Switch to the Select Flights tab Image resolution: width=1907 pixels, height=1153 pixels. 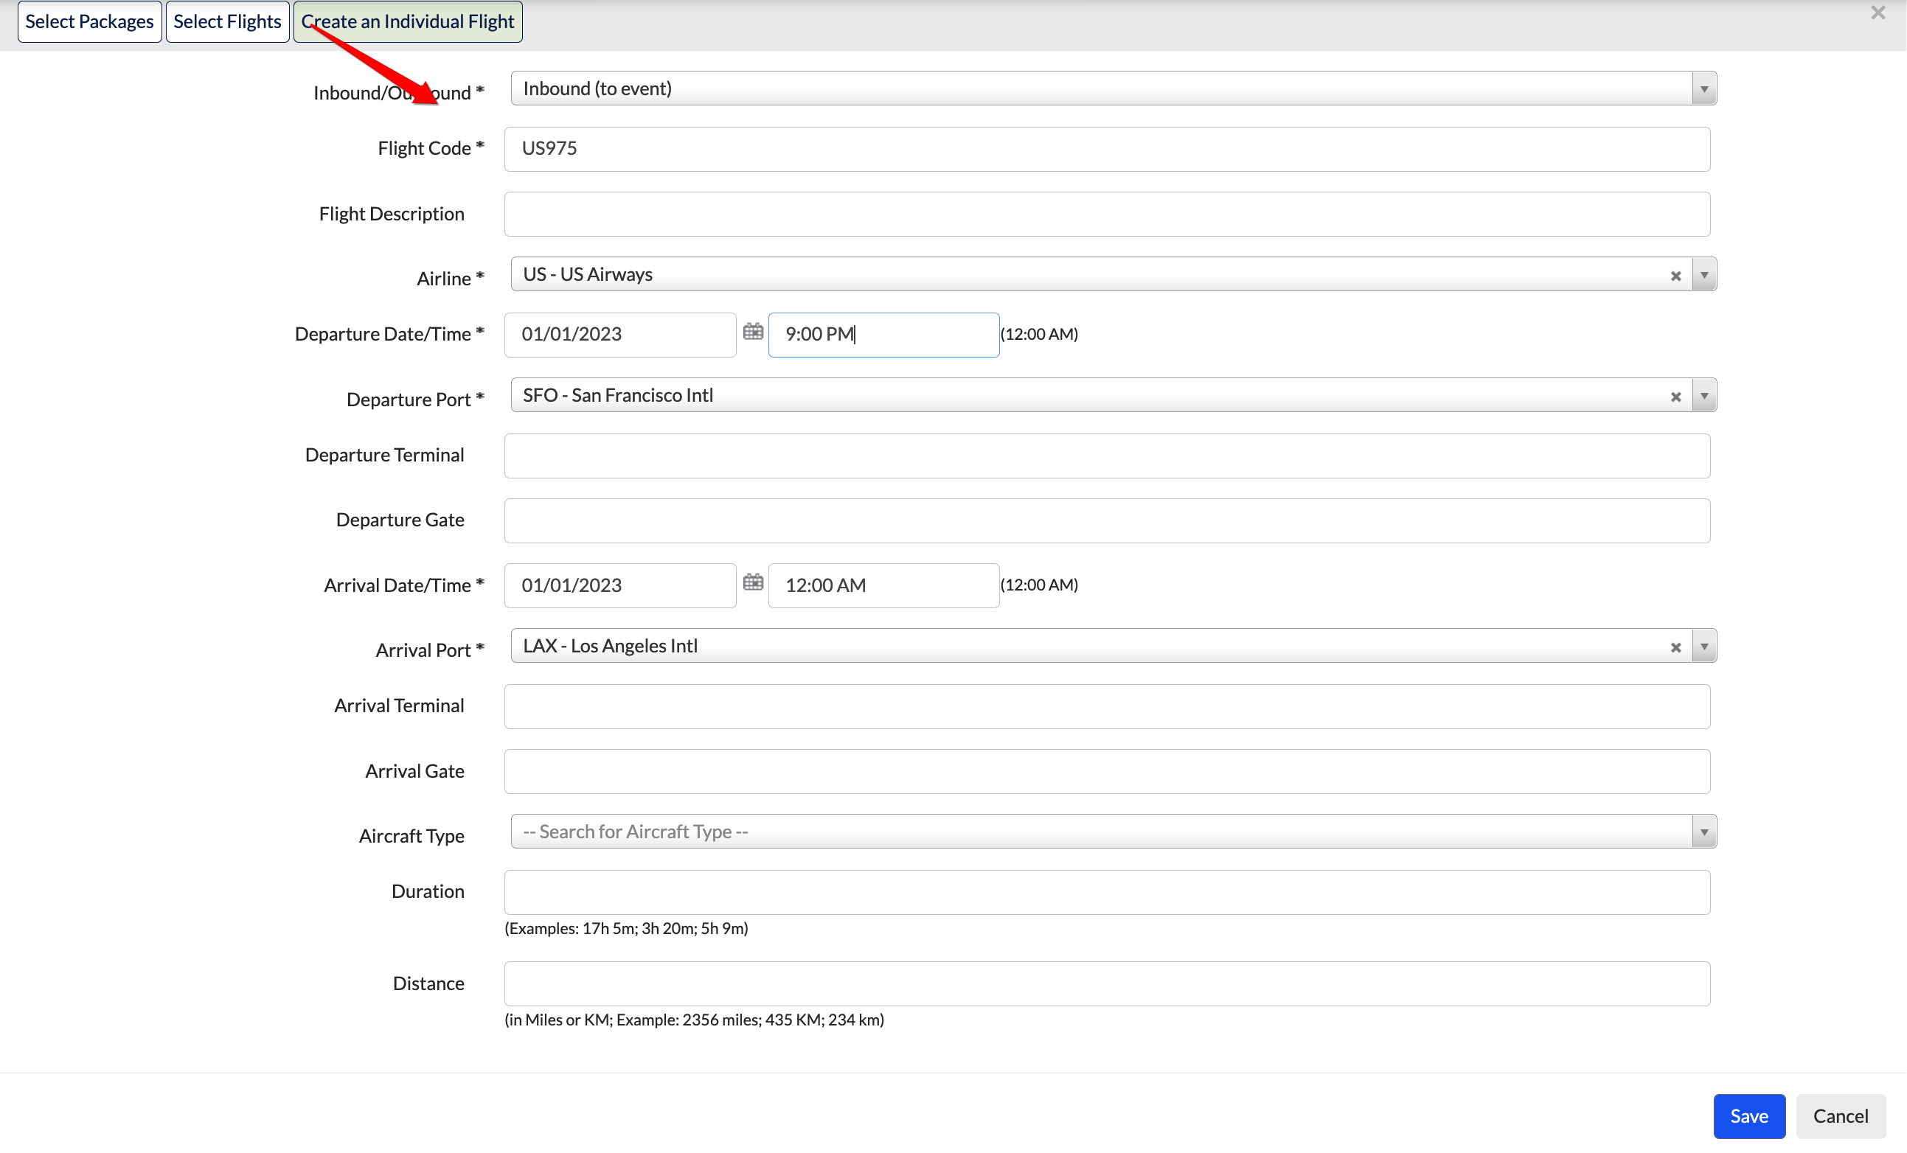(x=228, y=21)
